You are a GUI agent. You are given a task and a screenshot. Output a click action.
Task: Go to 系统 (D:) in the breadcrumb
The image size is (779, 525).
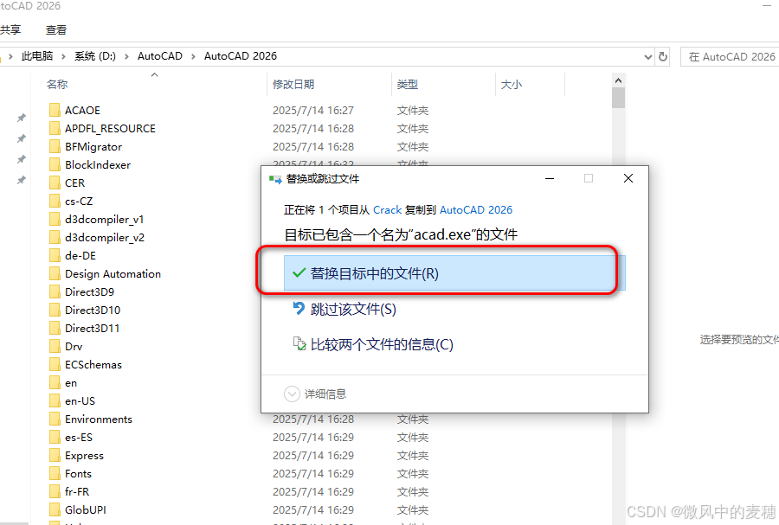95,56
